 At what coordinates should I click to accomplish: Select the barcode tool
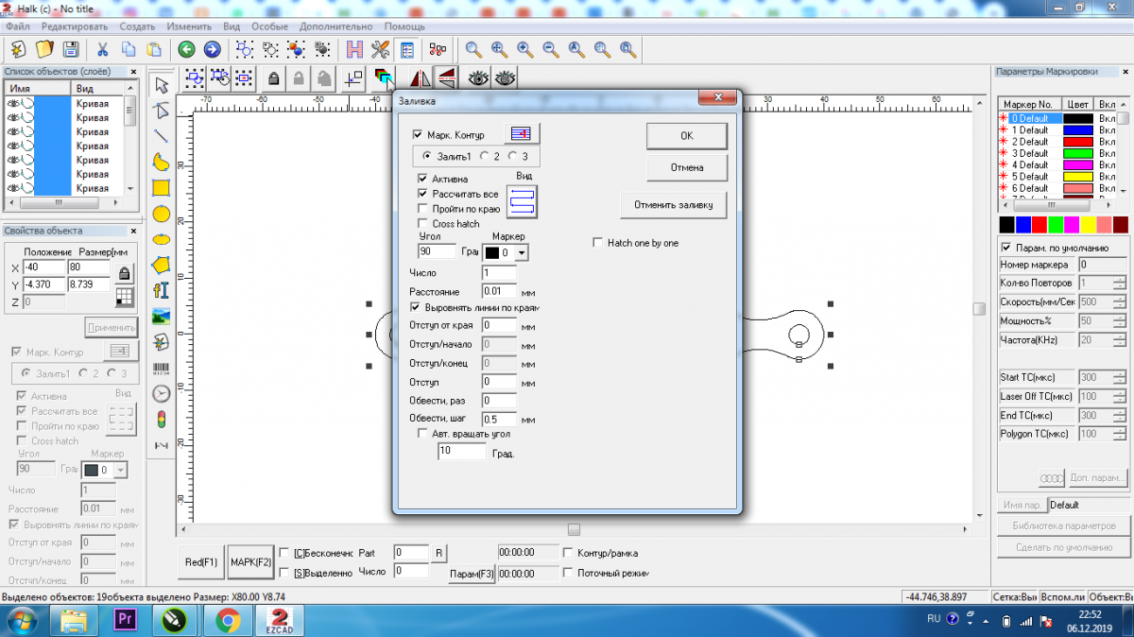tap(162, 368)
